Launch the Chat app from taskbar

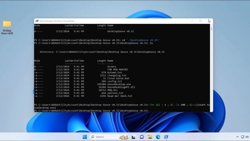(142, 137)
